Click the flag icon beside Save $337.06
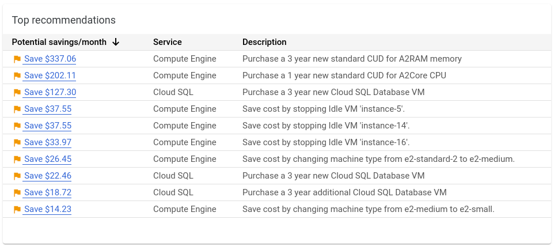Viewport: 554px width, 246px height. click(17, 59)
